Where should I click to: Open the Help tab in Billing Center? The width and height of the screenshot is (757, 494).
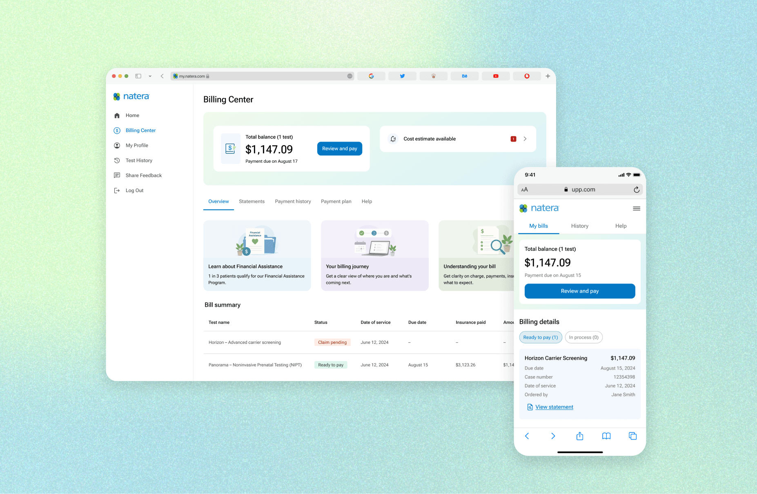pos(367,202)
